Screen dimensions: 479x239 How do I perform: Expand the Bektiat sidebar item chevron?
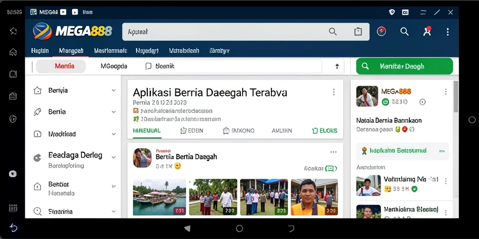114,186
